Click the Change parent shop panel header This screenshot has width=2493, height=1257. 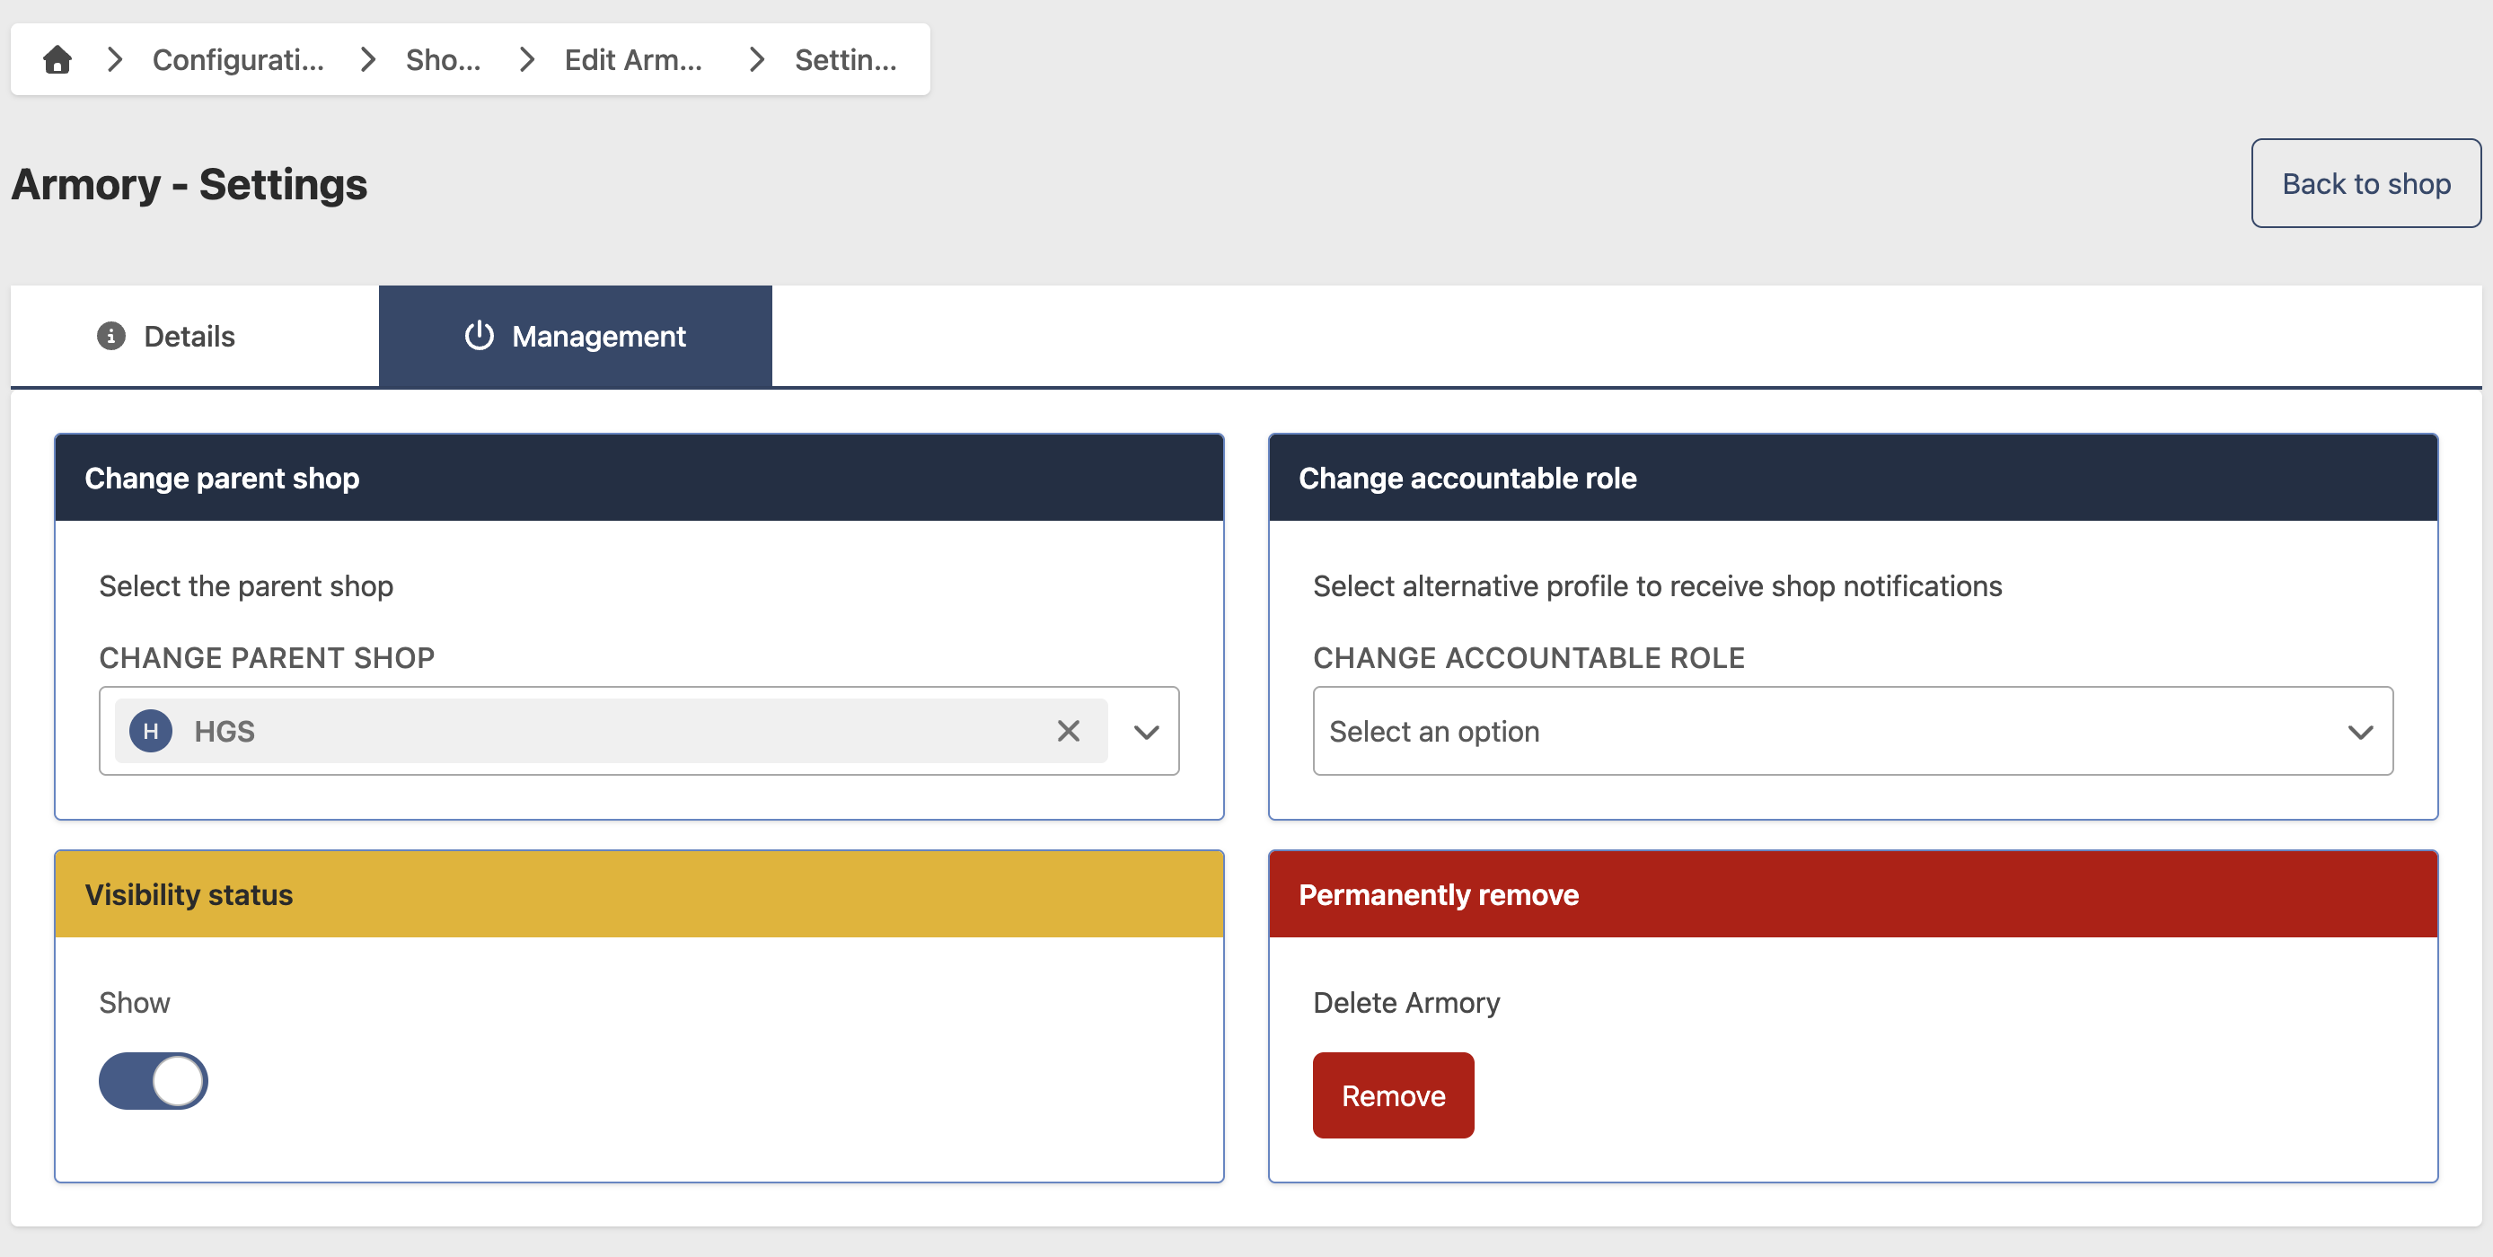coord(639,478)
